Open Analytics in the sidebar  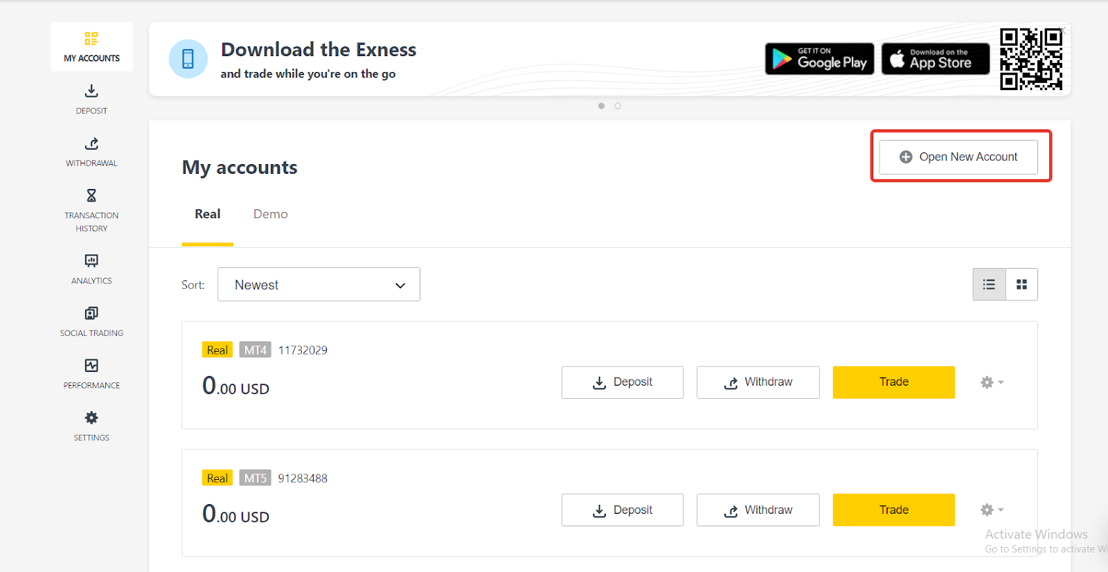(x=91, y=269)
